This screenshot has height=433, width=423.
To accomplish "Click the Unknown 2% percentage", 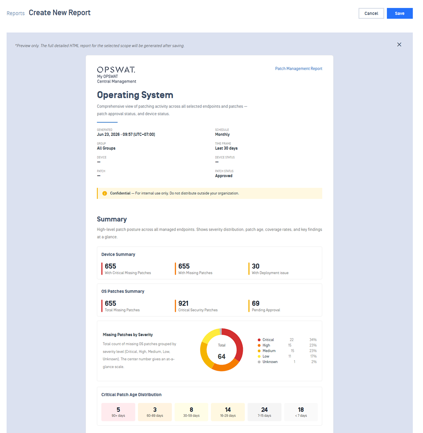I will pos(314,362).
